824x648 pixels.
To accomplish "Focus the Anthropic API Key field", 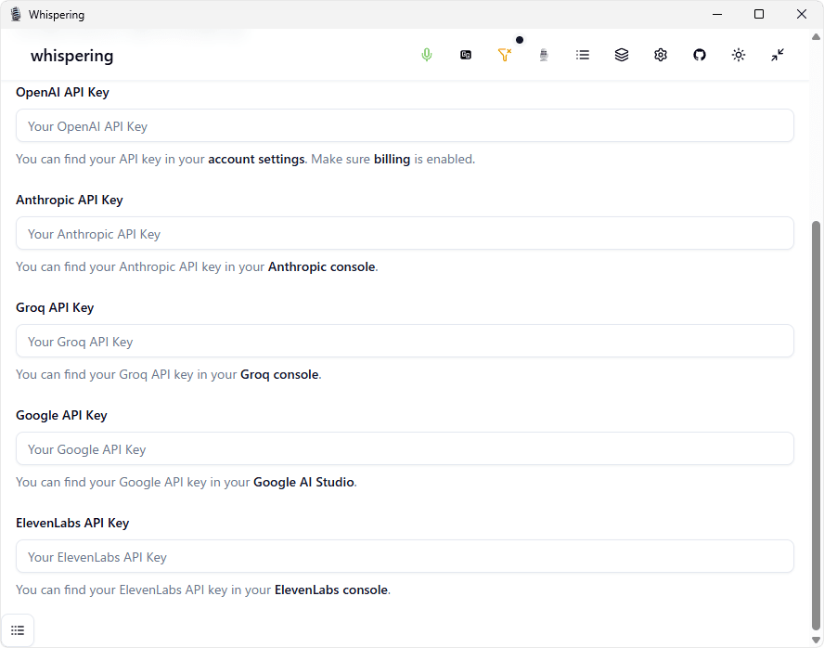I will pos(405,233).
